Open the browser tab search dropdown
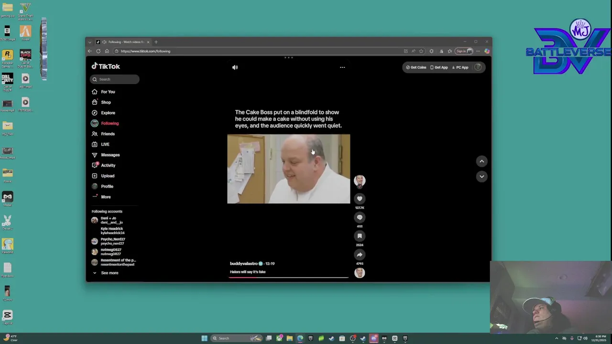This screenshot has height=344, width=612. 89,42
